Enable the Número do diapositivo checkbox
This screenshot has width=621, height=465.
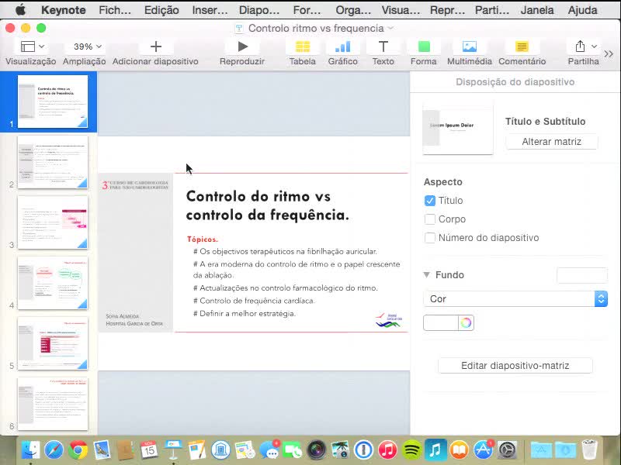click(x=430, y=238)
